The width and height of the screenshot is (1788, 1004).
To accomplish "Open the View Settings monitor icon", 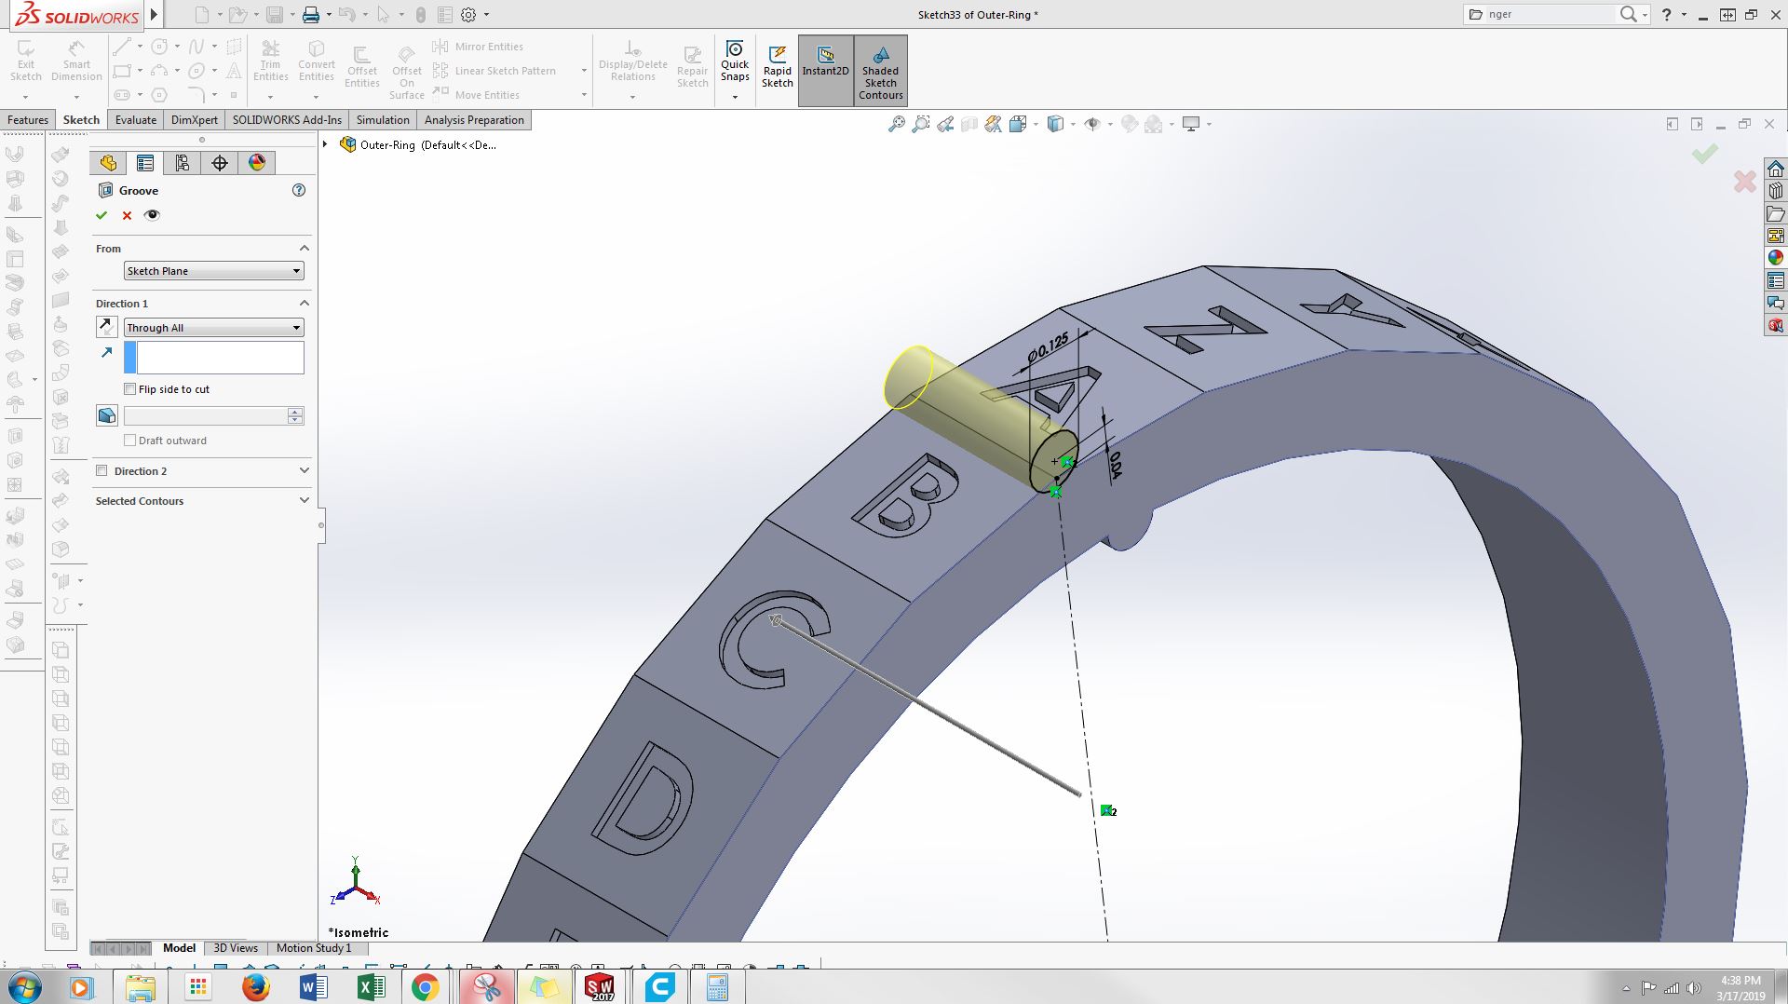I will click(x=1191, y=124).
